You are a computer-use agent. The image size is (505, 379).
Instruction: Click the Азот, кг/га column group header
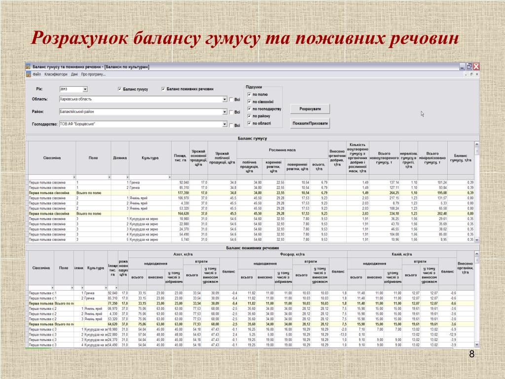coord(183,254)
